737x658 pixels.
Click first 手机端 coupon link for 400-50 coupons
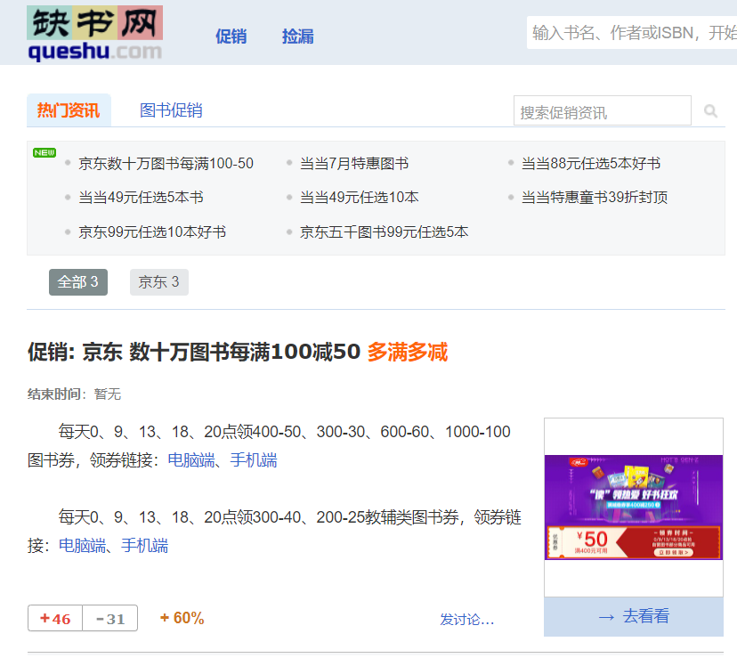(254, 460)
